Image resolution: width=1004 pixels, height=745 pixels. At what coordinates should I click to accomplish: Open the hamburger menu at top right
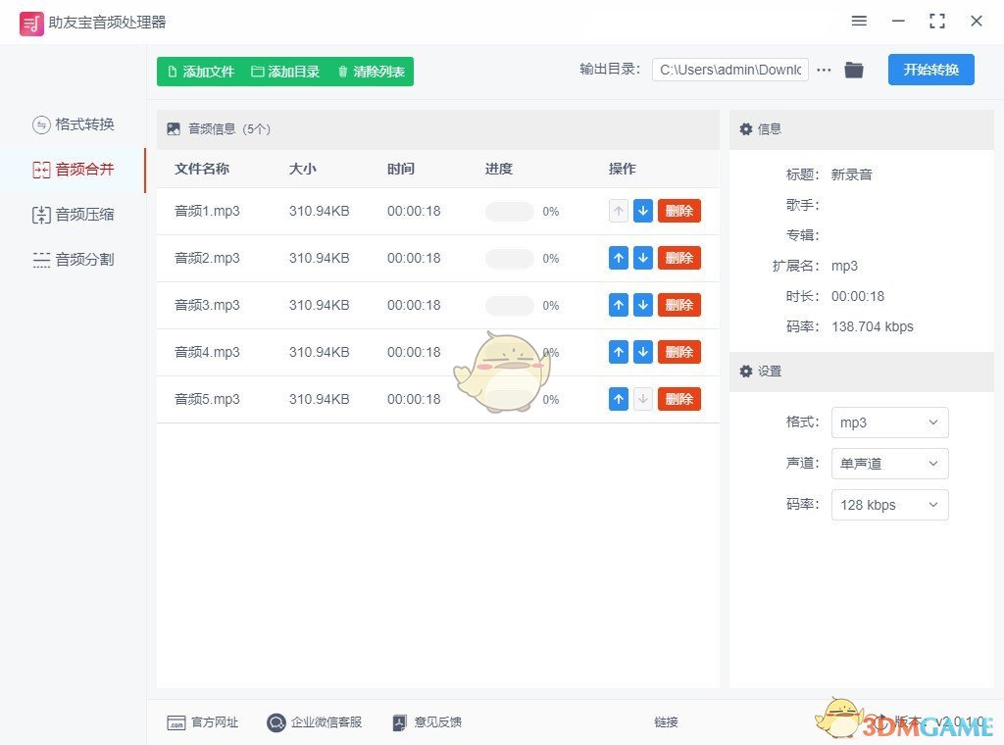[x=859, y=21]
